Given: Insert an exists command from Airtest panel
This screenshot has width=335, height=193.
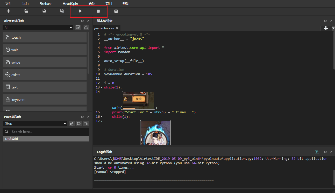Looking at the screenshot, I should click(45, 75).
